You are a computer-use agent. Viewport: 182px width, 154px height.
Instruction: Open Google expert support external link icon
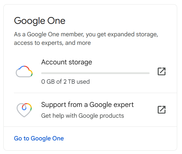click(x=162, y=109)
